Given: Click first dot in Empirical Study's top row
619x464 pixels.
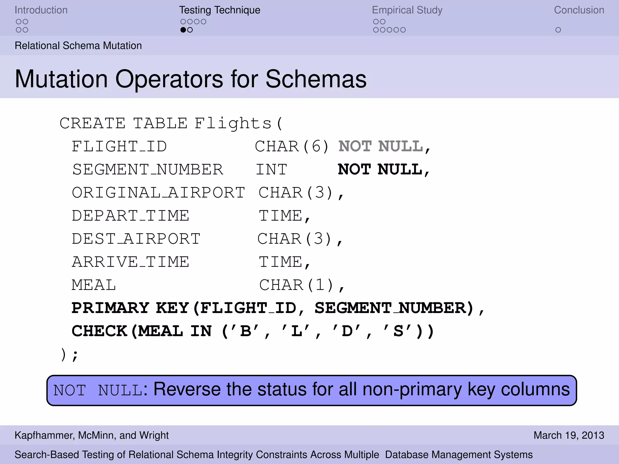Looking at the screenshot, I should [x=376, y=22].
